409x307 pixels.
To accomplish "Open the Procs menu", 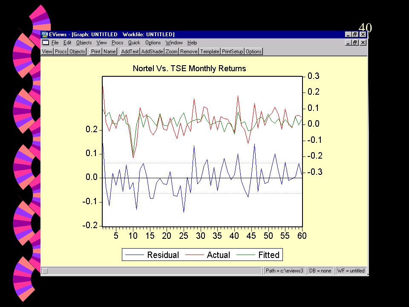I will (118, 43).
